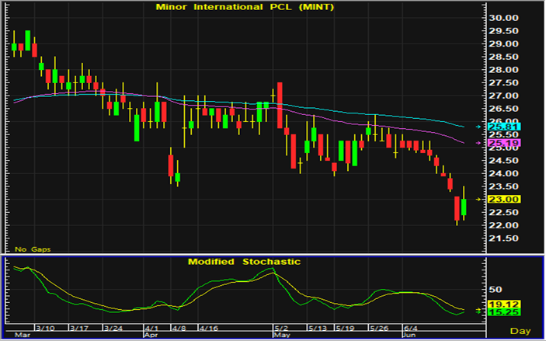The height and width of the screenshot is (341, 546).
Task: Click the Apr month label
Action: [x=151, y=335]
